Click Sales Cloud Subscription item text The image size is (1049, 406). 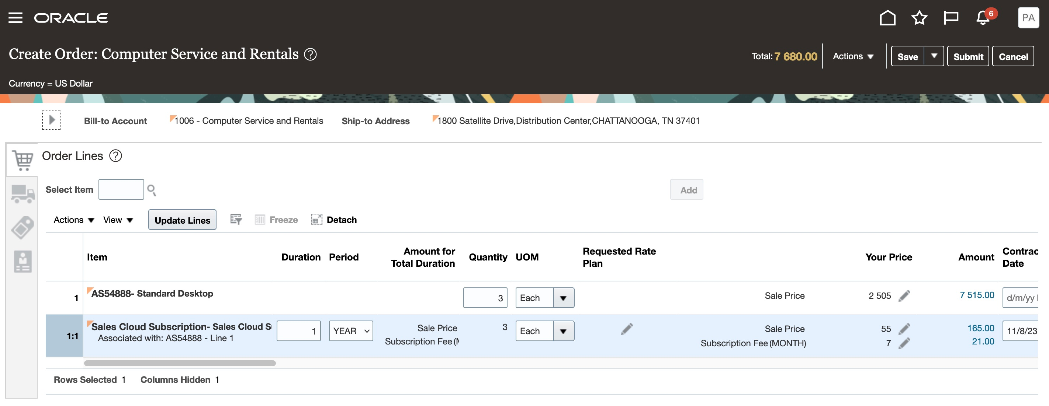(x=181, y=327)
